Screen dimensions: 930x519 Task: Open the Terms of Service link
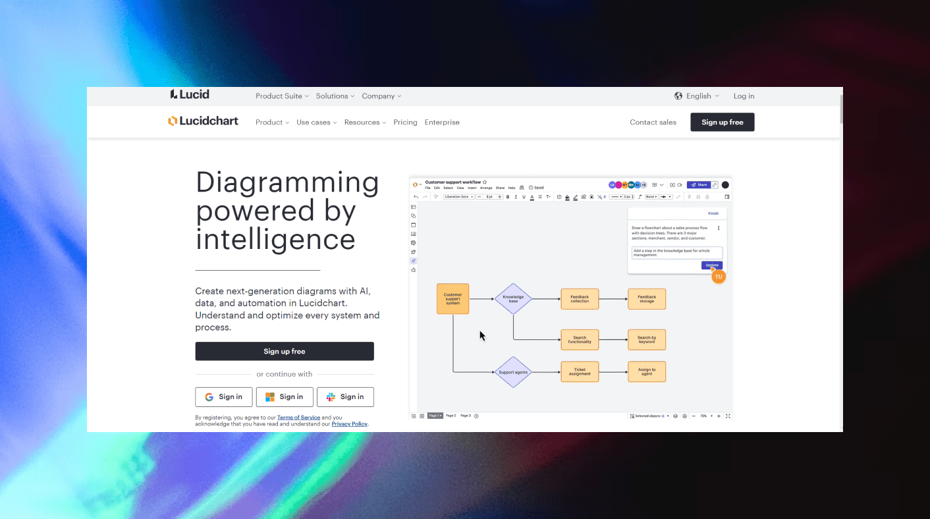pos(298,418)
